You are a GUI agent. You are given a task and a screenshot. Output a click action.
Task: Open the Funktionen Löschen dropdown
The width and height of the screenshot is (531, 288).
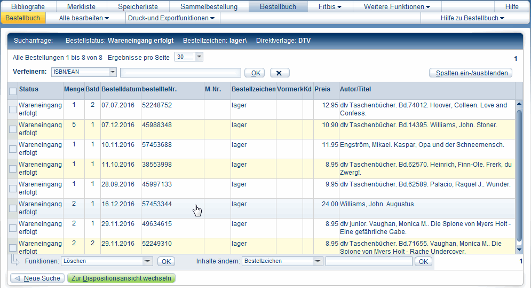pos(148,261)
